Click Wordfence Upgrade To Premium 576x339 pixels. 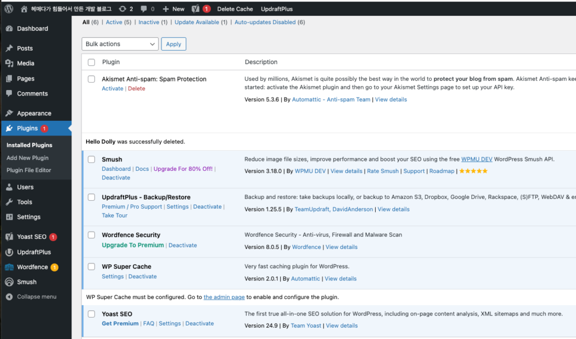click(x=133, y=245)
